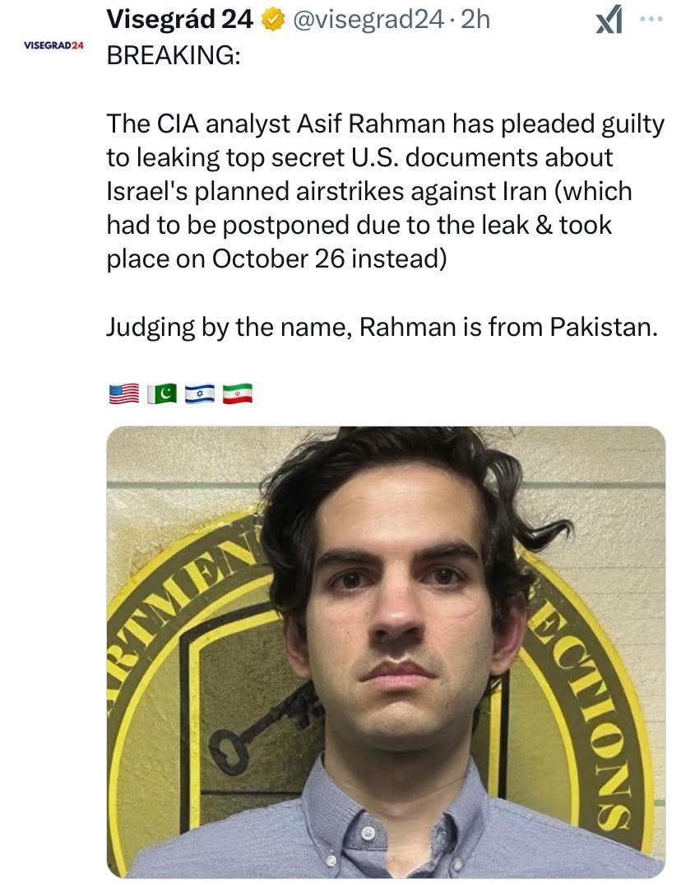
Task: Open the attached photo in the post
Action: [x=387, y=652]
